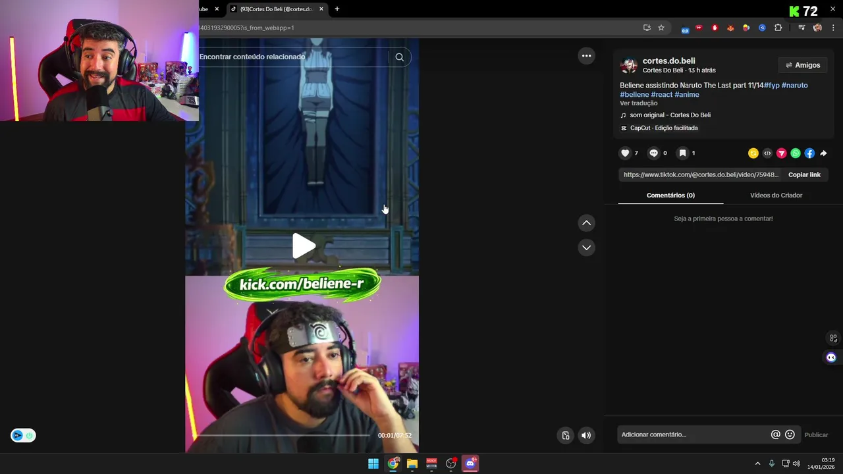Share the video to Facebook
Viewport: 843px width, 474px height.
click(809, 153)
